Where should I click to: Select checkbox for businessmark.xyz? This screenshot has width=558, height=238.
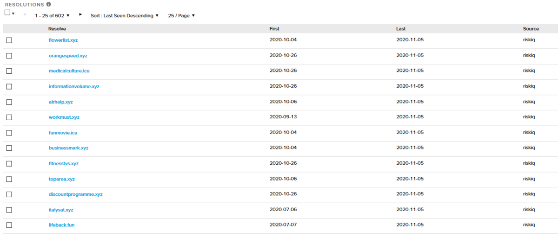(x=9, y=148)
